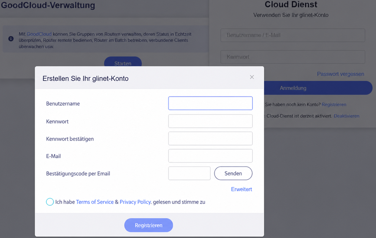Click the dialog title Erstellen Sie Ihr glinet-Konto
The image size is (376, 238).
click(x=85, y=78)
